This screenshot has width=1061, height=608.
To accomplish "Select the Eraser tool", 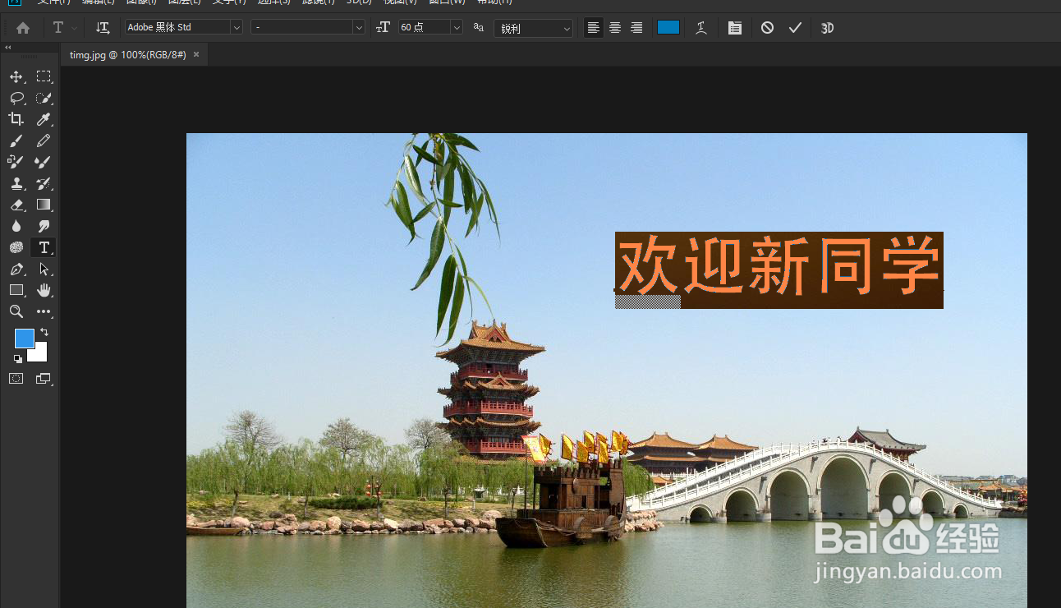I will pos(16,205).
